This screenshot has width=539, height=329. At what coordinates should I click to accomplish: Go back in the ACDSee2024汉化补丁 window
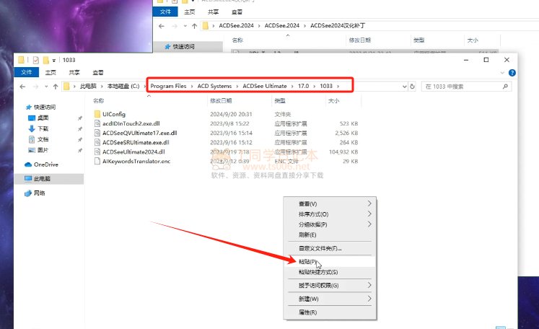pyautogui.click(x=162, y=26)
